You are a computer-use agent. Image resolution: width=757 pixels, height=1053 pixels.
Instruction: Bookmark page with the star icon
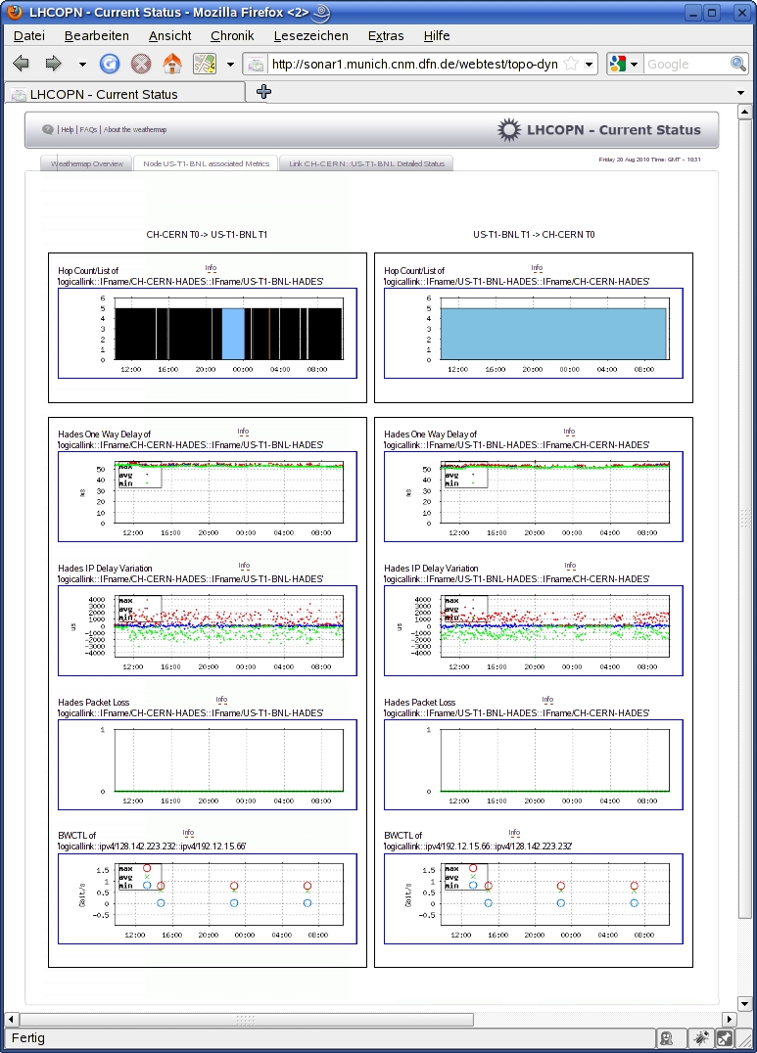571,65
